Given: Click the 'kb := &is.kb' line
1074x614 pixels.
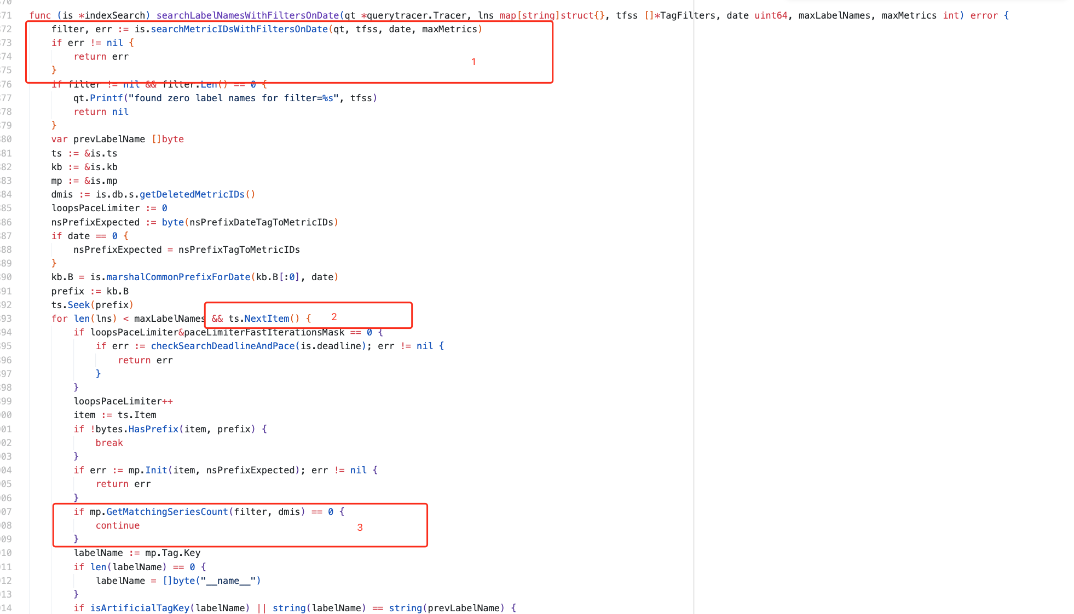Looking at the screenshot, I should tap(84, 167).
